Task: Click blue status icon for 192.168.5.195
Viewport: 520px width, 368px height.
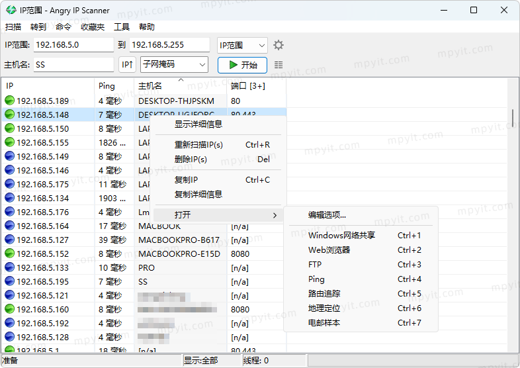Action: (10, 281)
